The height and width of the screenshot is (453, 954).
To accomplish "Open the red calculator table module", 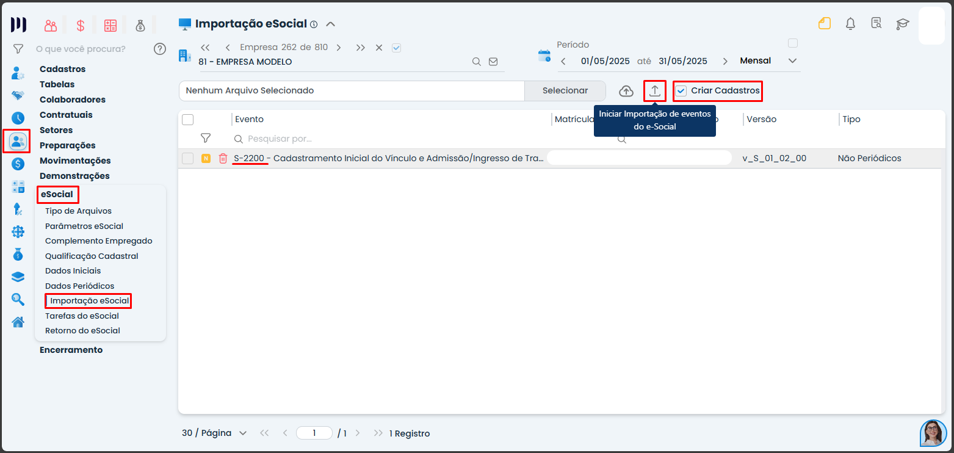I will tap(110, 25).
